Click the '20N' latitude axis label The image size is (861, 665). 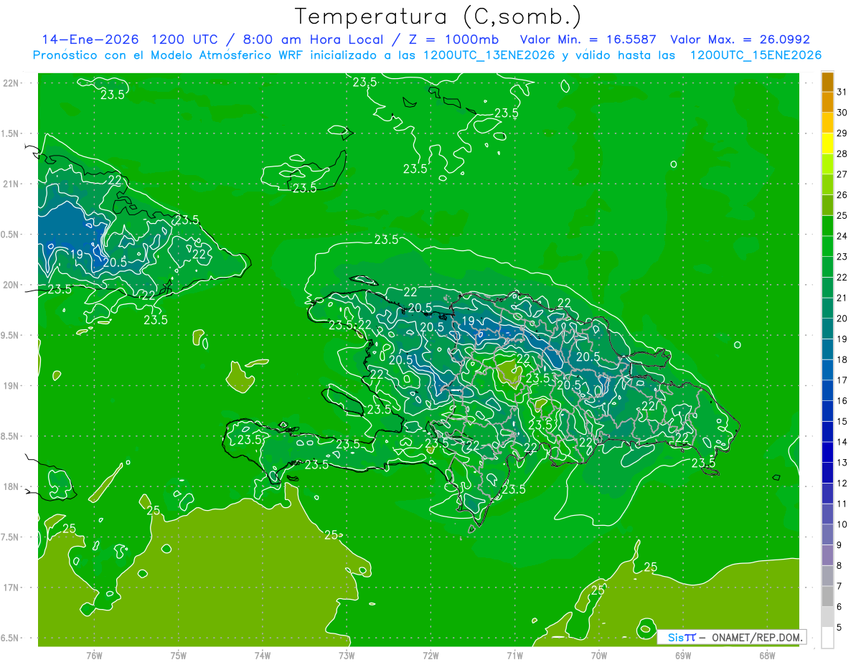[12, 286]
